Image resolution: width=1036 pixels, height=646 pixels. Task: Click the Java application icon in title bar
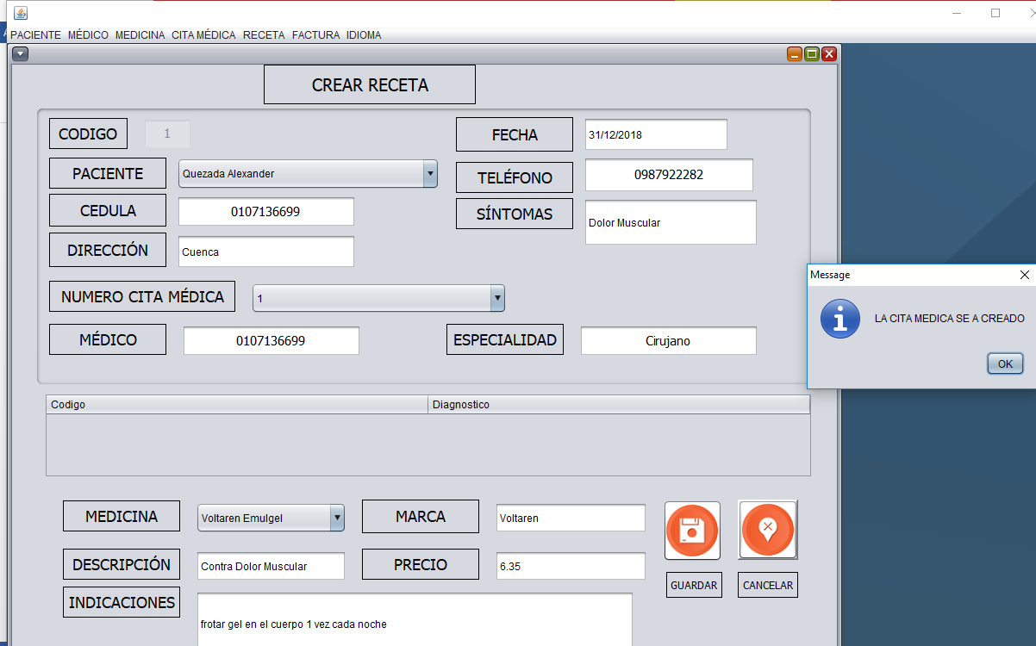click(21, 13)
